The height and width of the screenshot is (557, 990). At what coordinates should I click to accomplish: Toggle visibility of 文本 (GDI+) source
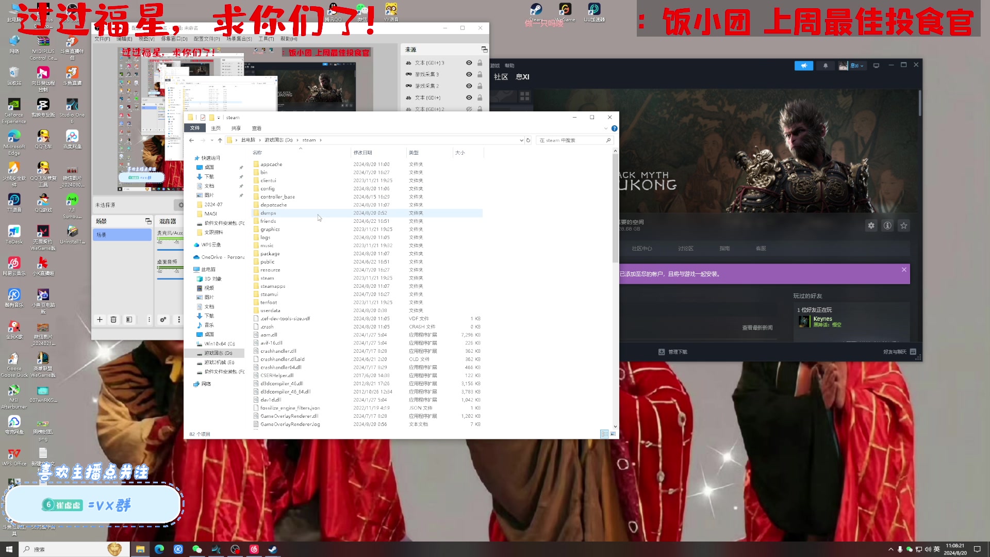[469, 97]
